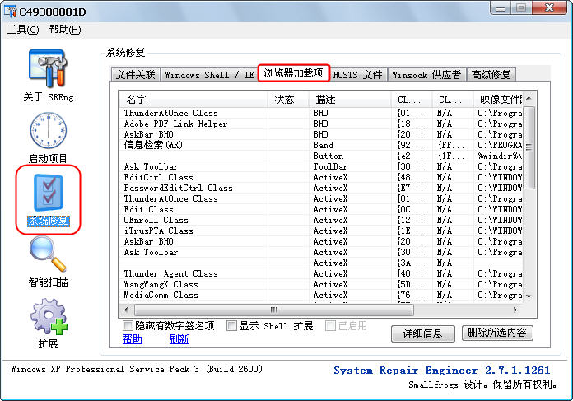The width and height of the screenshot is (573, 401).
Task: Select the AskBar BHO row with BHO description
Action: pyautogui.click(x=321, y=134)
